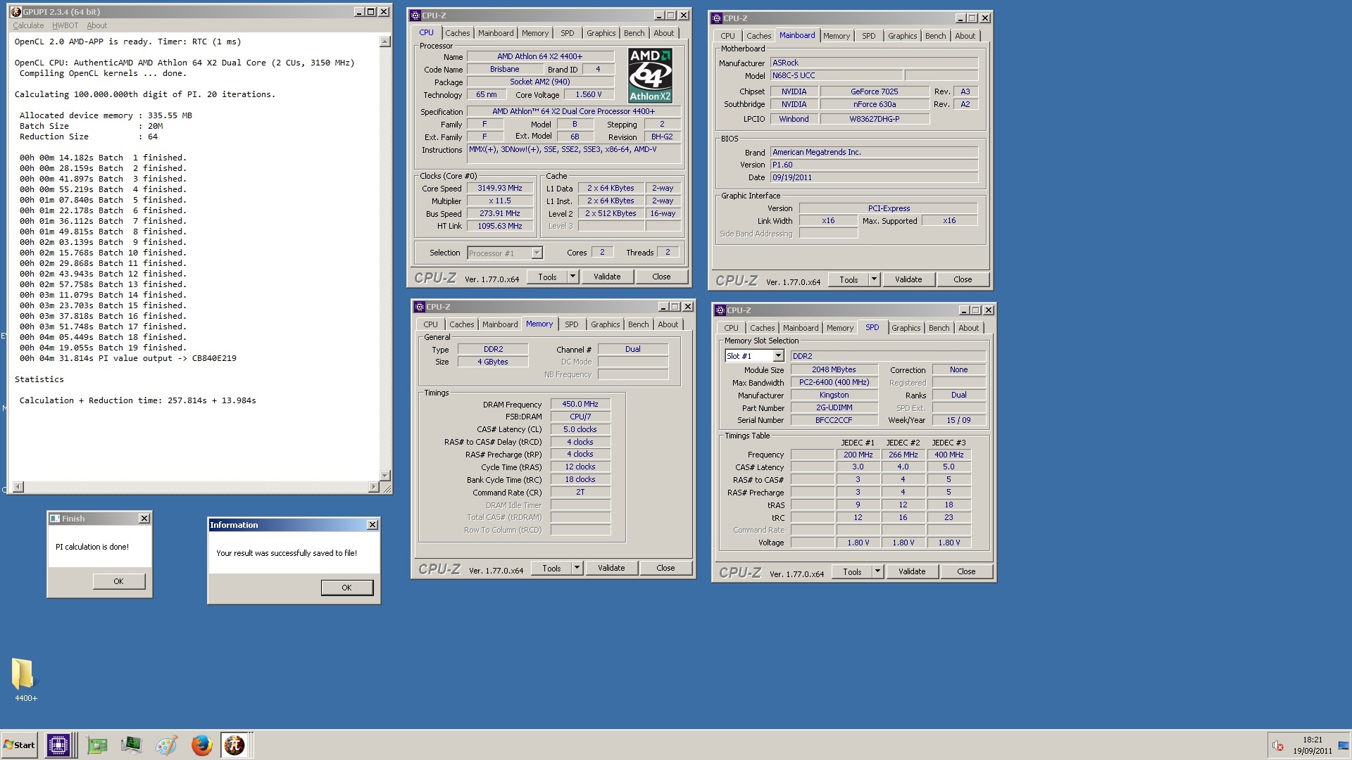Image resolution: width=1352 pixels, height=760 pixels.
Task: Click the taskbar clock showing 18:21
Action: point(1312,740)
